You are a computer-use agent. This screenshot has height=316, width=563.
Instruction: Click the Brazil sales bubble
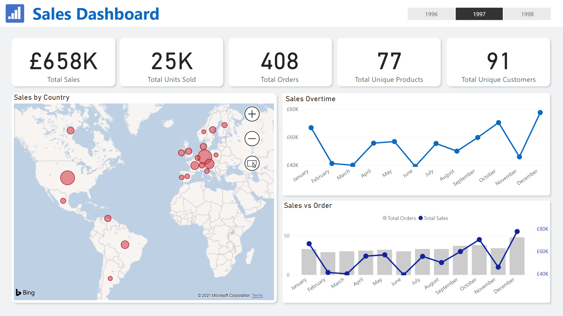point(125,245)
